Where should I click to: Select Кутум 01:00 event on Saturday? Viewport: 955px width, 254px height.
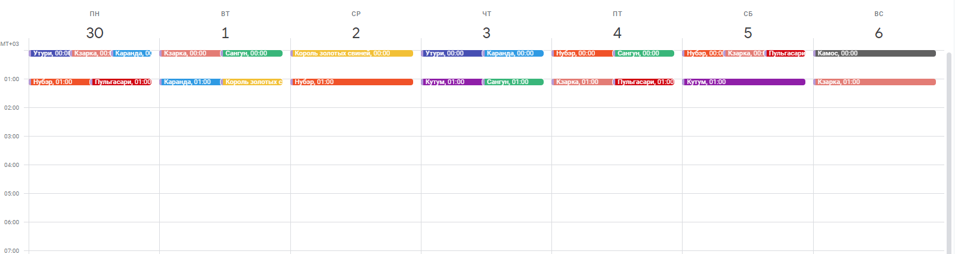coord(744,82)
